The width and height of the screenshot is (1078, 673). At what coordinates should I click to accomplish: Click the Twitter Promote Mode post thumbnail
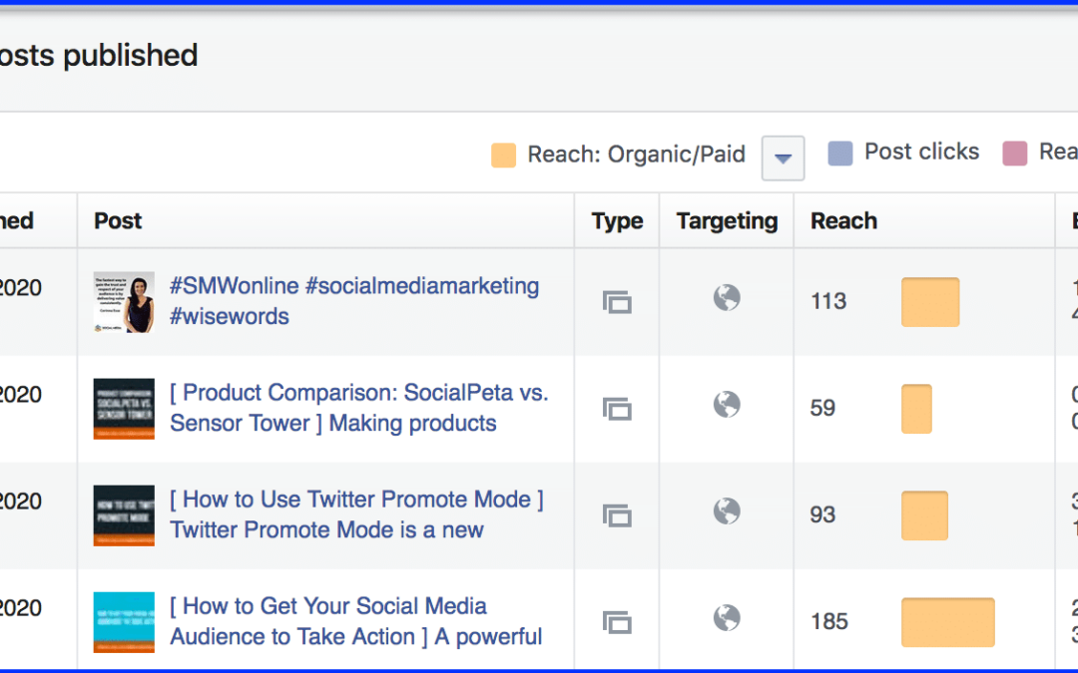tap(124, 515)
